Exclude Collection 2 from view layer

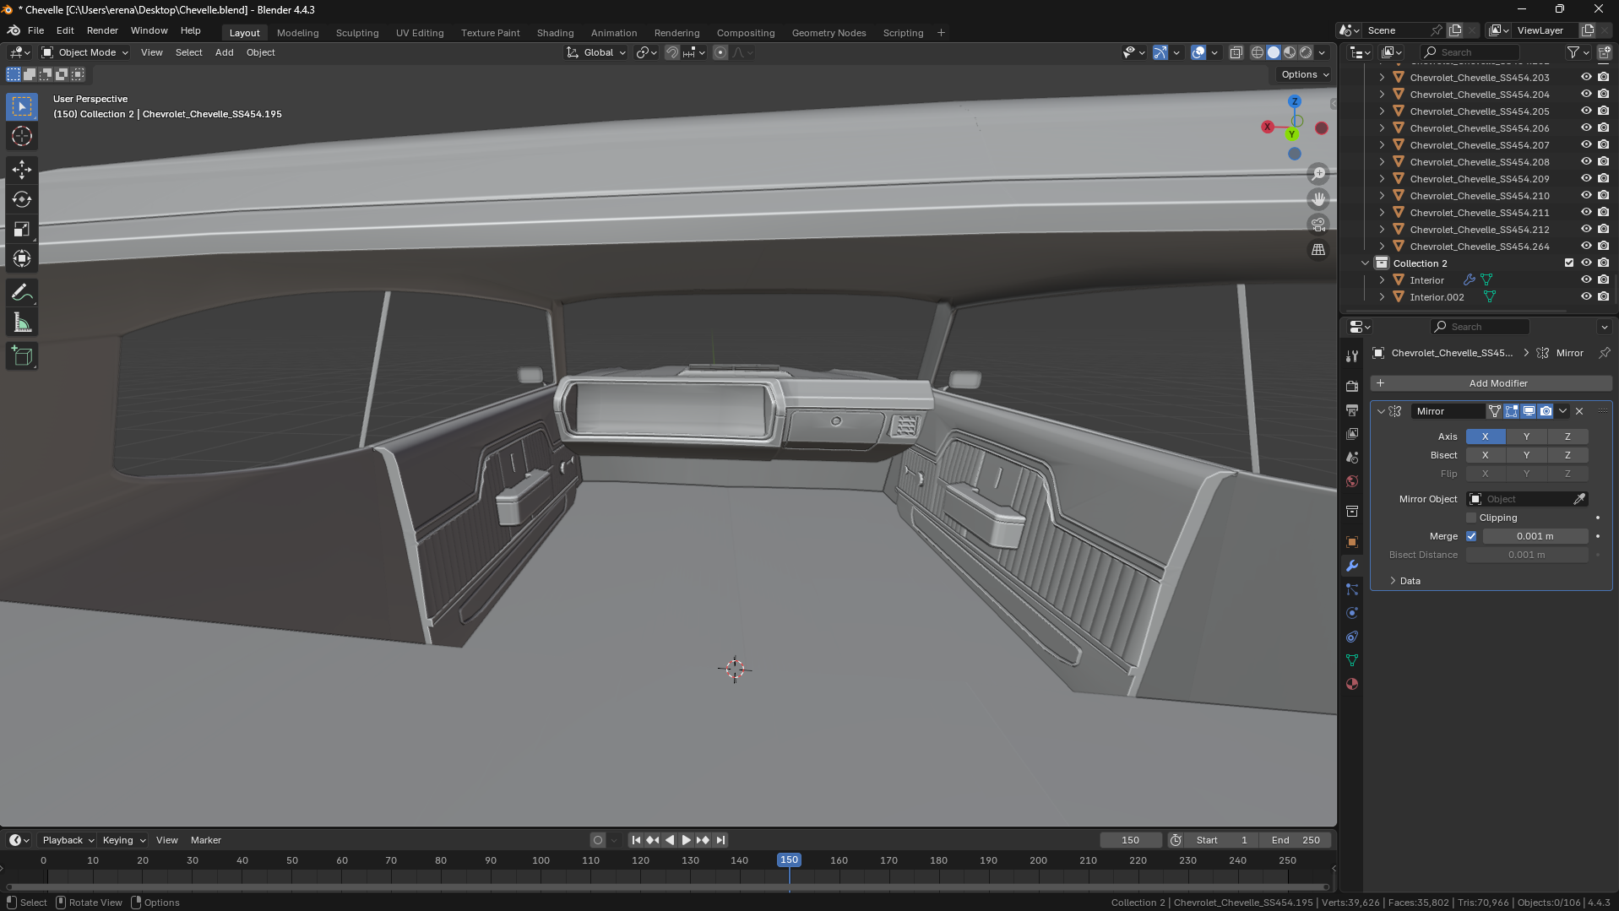coord(1569,263)
